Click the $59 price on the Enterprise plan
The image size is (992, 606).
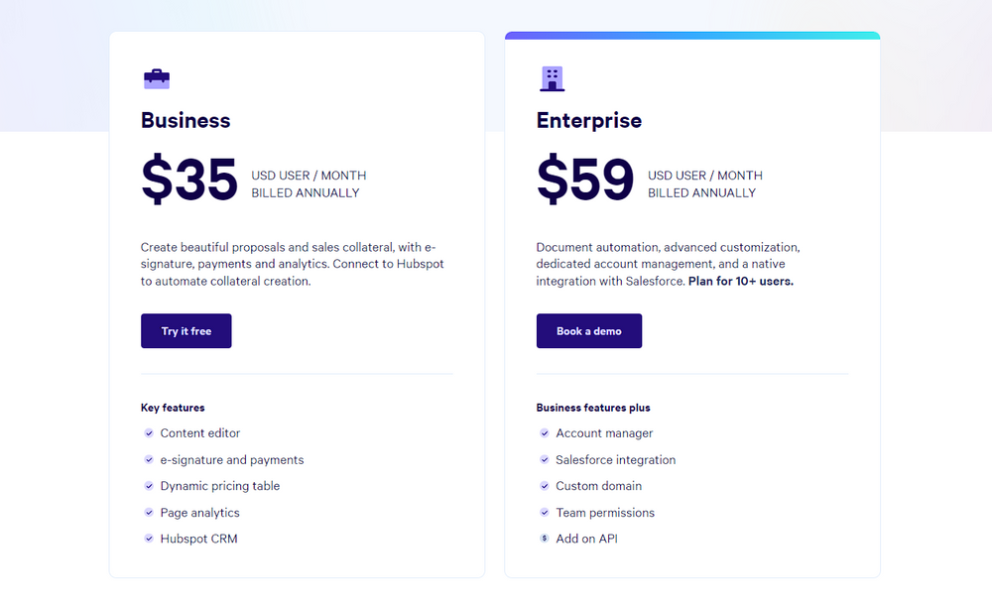click(585, 180)
